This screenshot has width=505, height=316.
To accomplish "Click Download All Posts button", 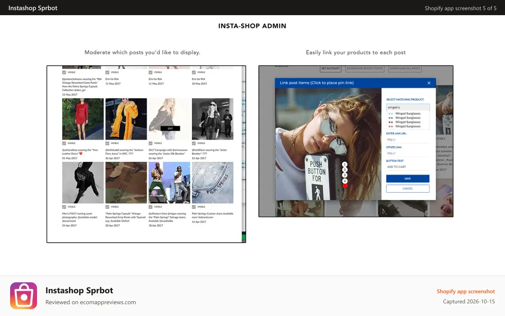I will click(404, 68).
